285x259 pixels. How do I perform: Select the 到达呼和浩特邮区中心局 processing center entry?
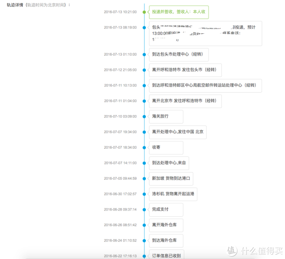tap(204, 86)
